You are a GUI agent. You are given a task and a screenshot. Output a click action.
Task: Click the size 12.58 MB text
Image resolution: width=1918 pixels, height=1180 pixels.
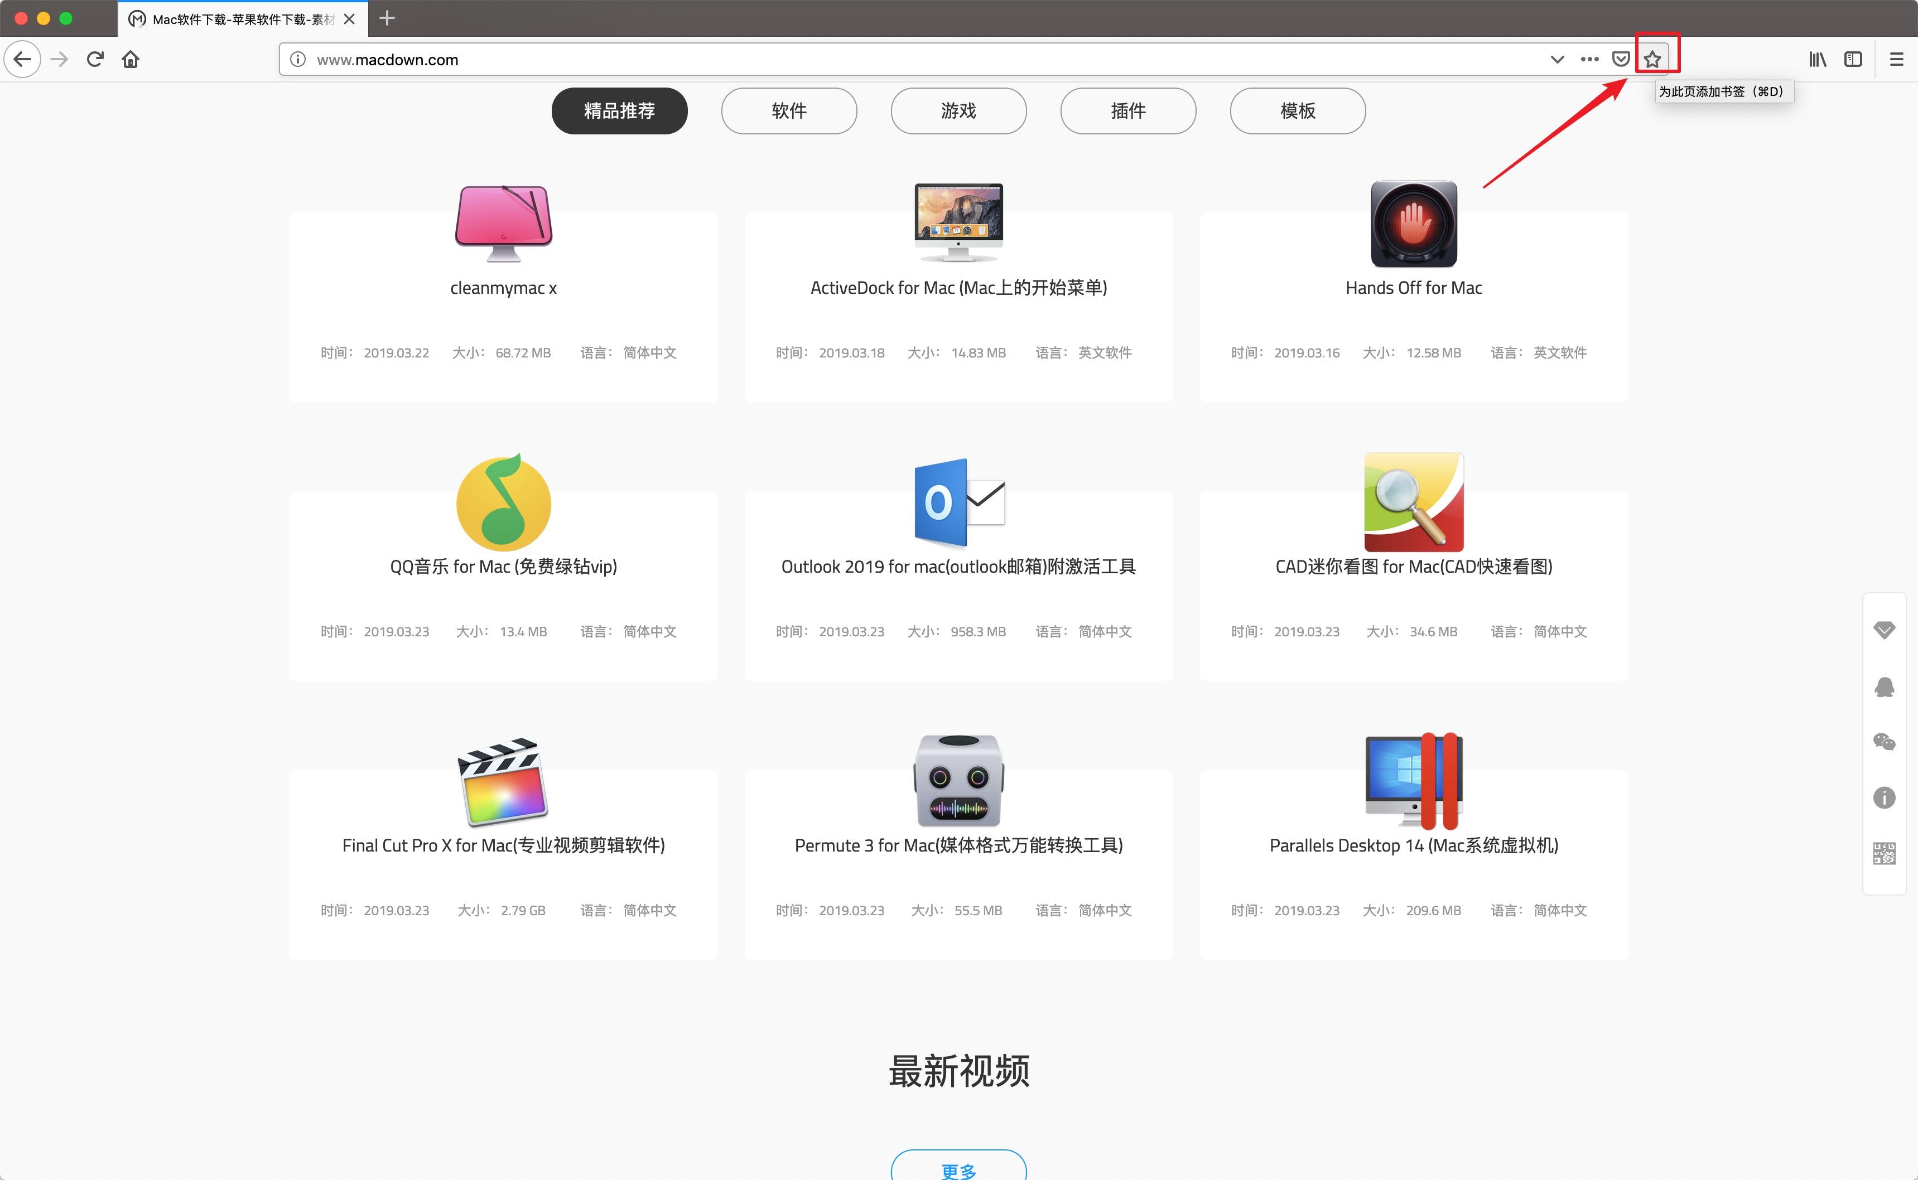click(1433, 353)
